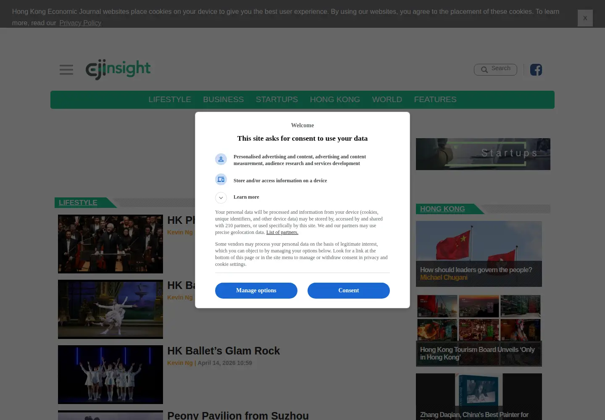This screenshot has height=420, width=605.
Task: Click the device storage icon
Action: coord(221,180)
